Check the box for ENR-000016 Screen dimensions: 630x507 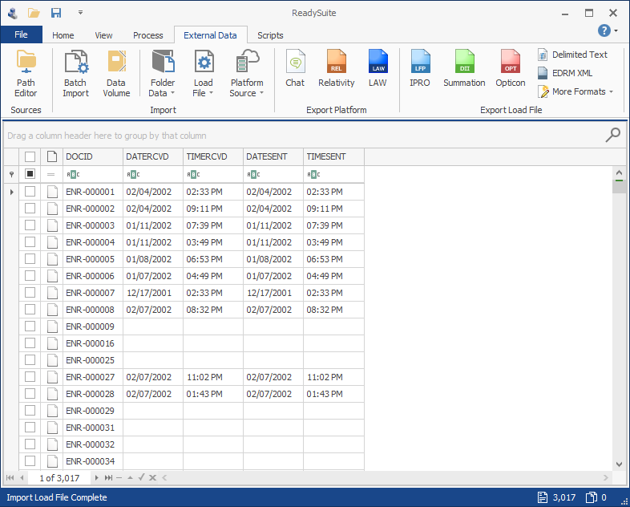[30, 343]
